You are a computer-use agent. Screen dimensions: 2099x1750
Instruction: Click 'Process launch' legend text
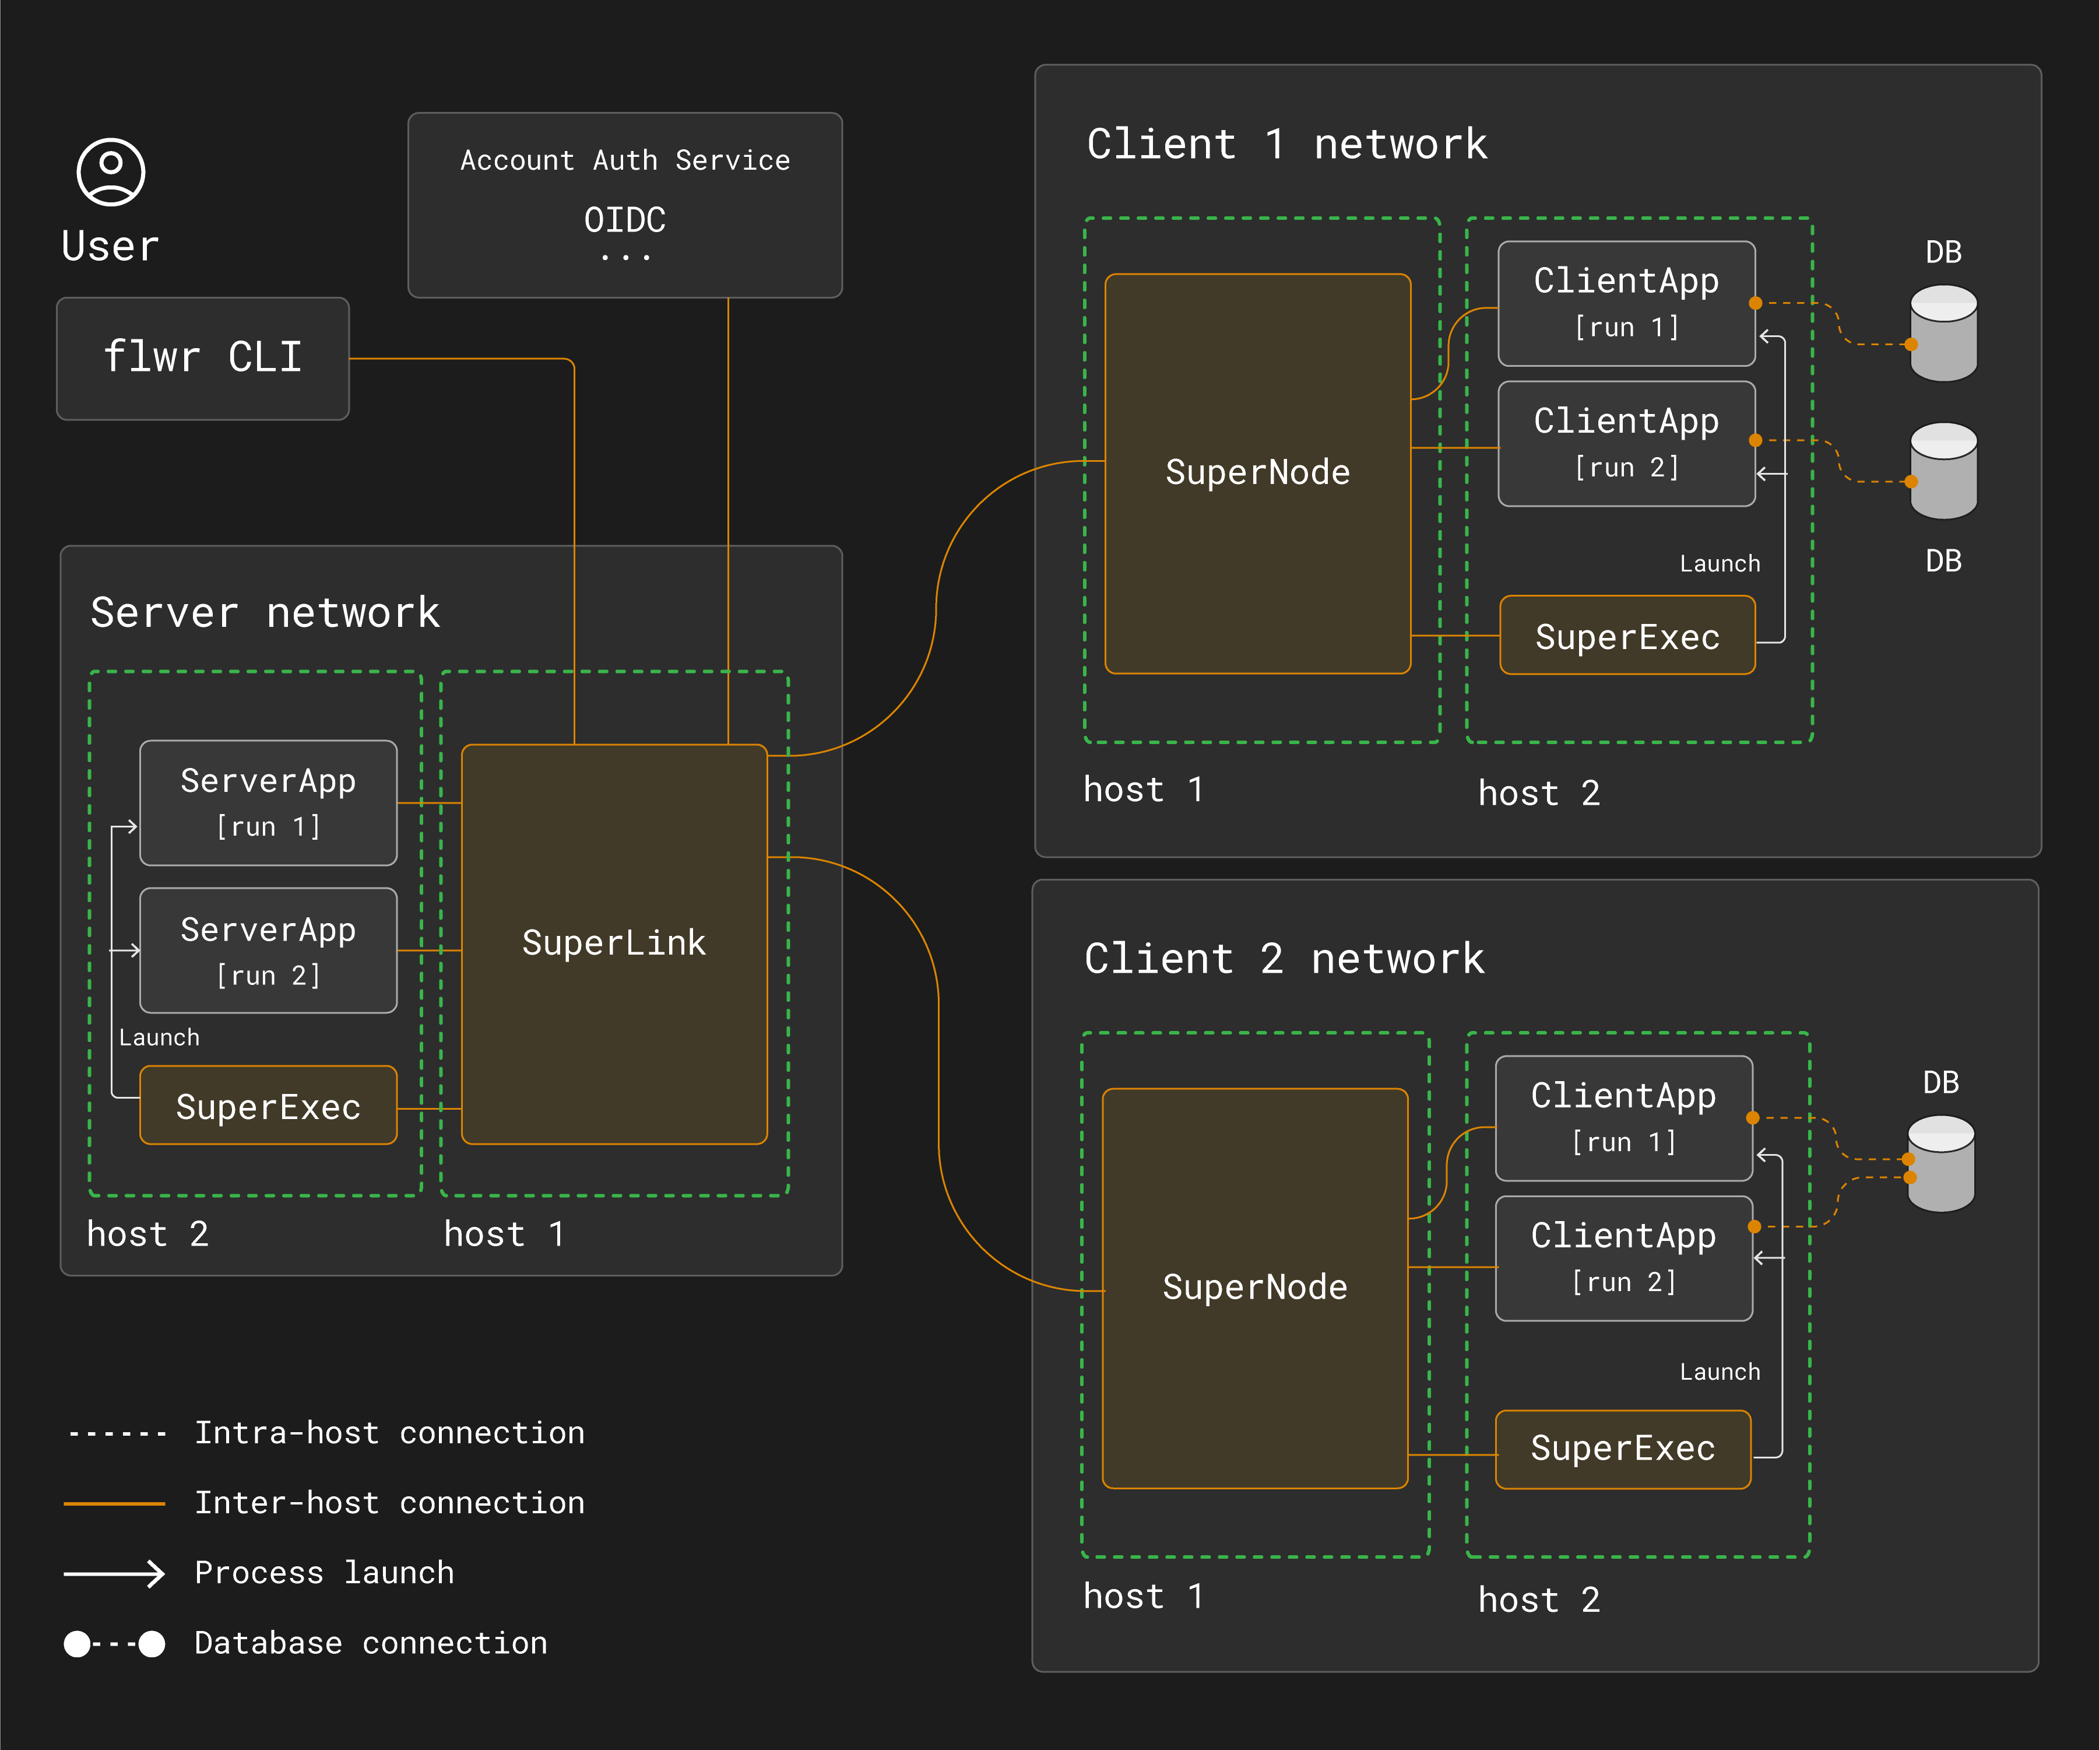pyautogui.click(x=324, y=1573)
